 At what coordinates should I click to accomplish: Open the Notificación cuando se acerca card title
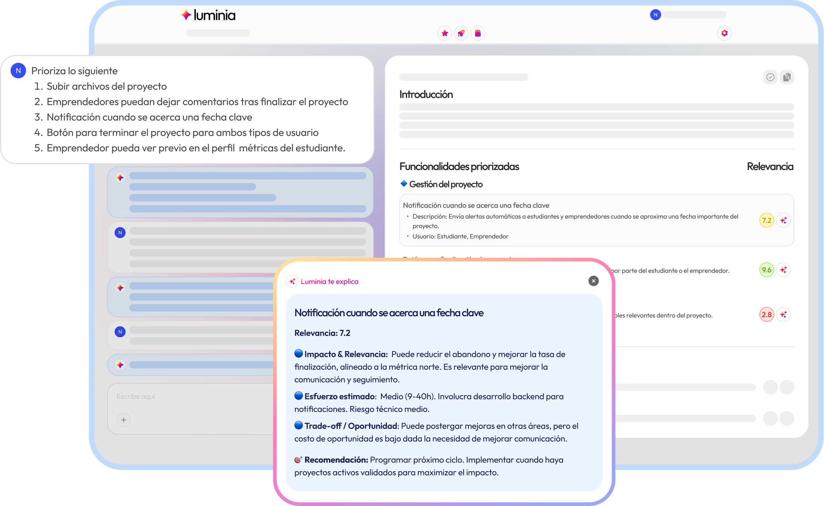(x=476, y=205)
